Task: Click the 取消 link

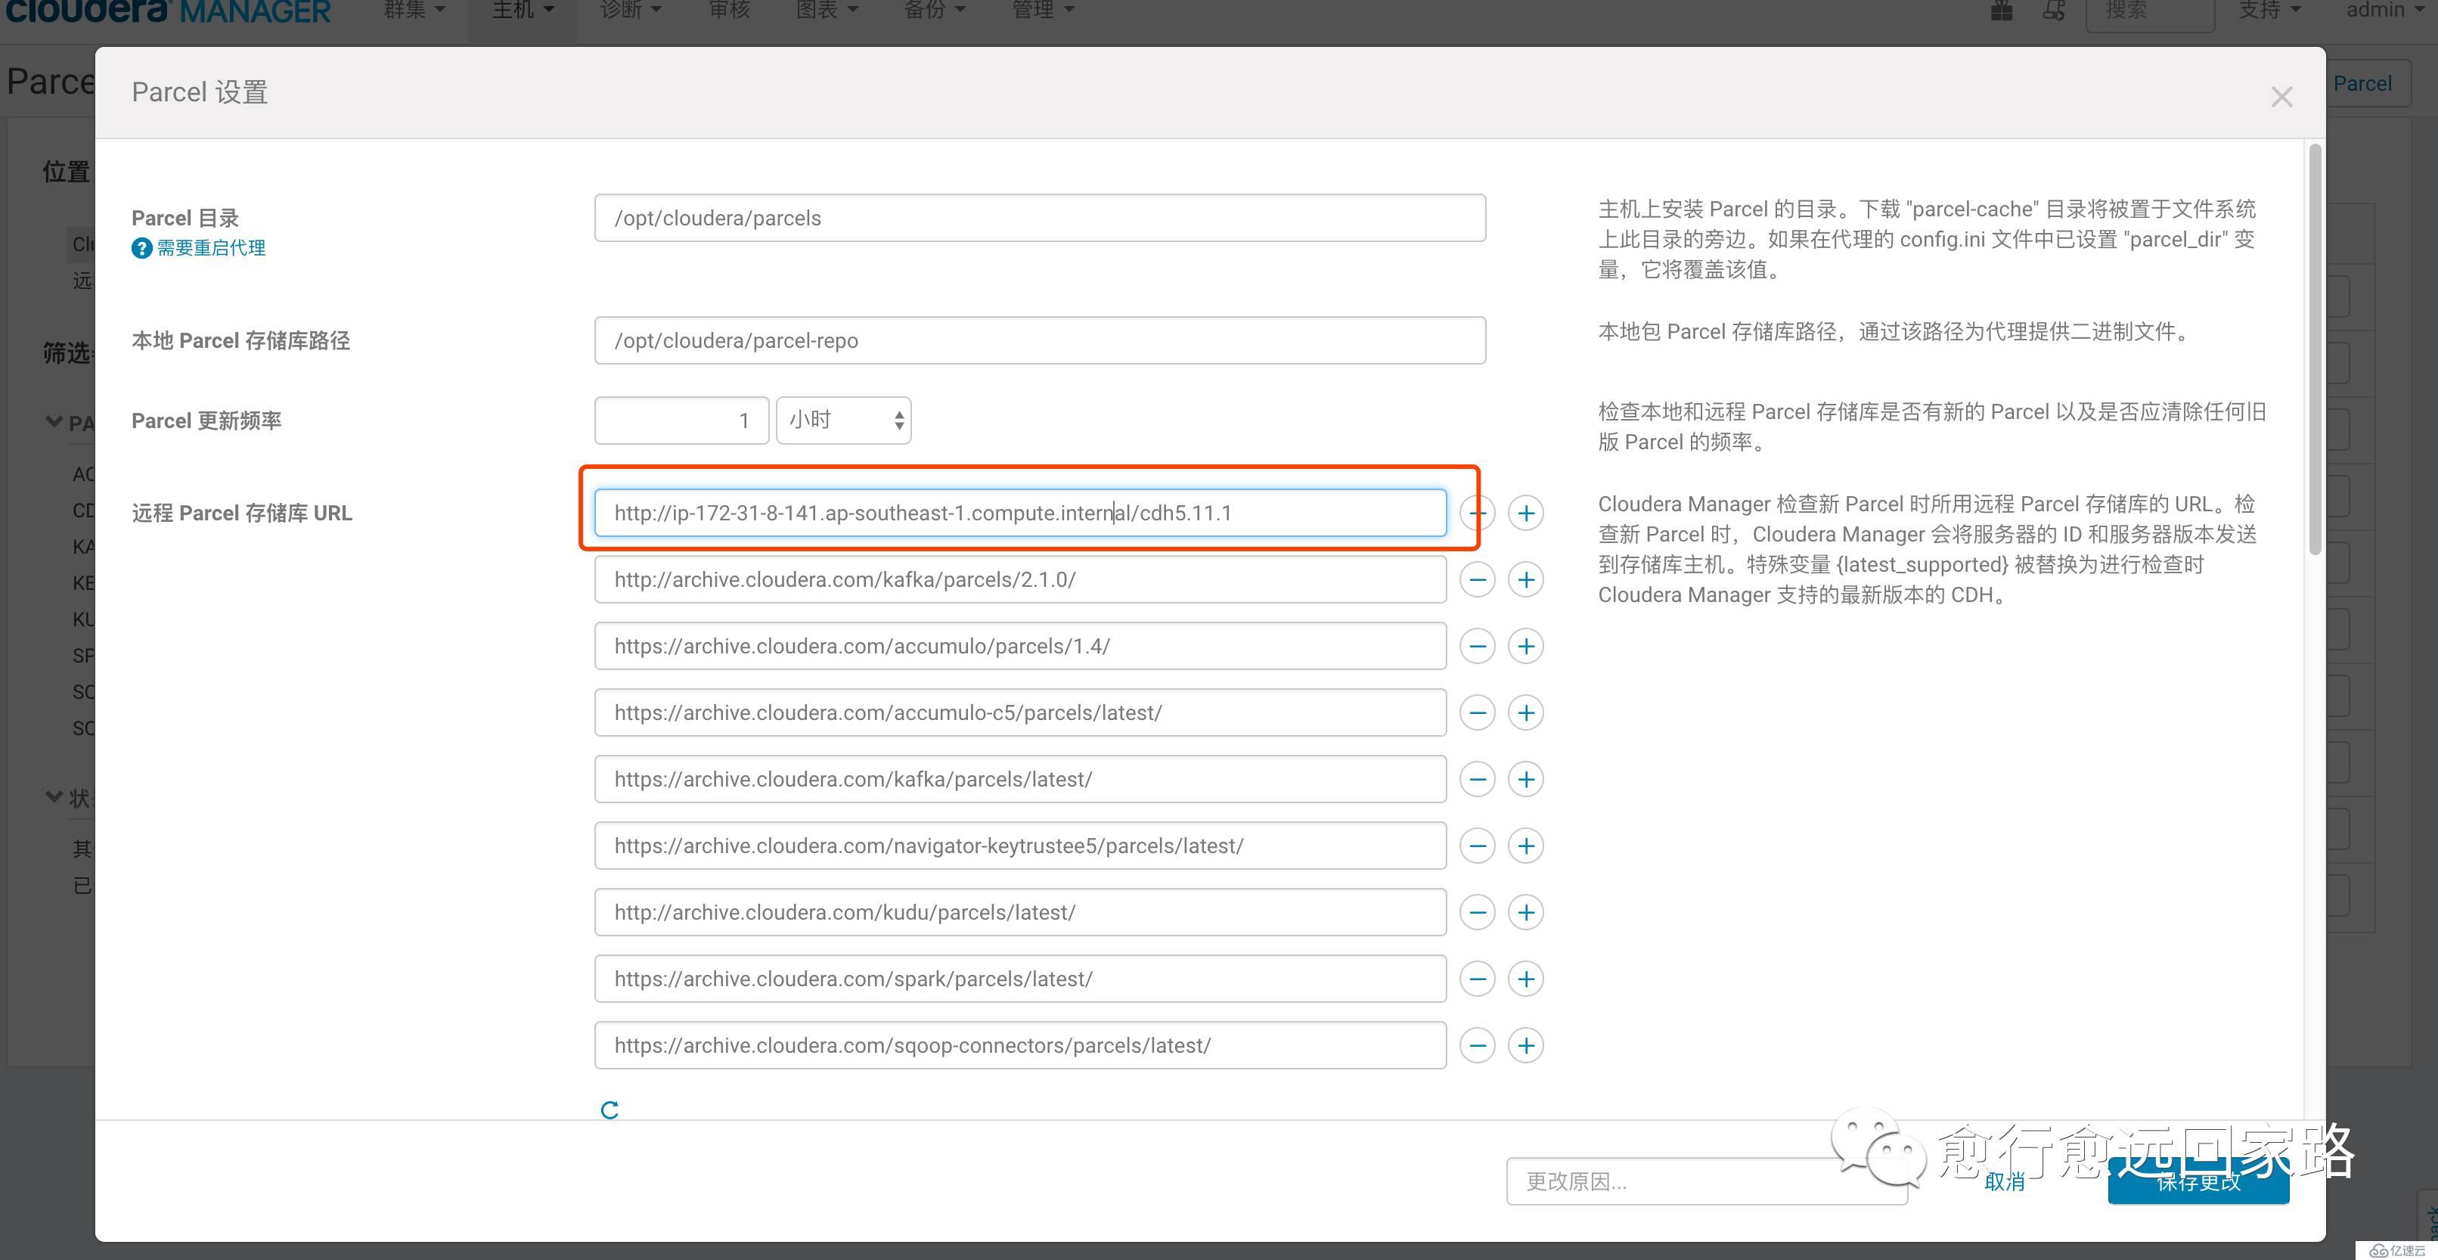Action: coord(2005,1181)
